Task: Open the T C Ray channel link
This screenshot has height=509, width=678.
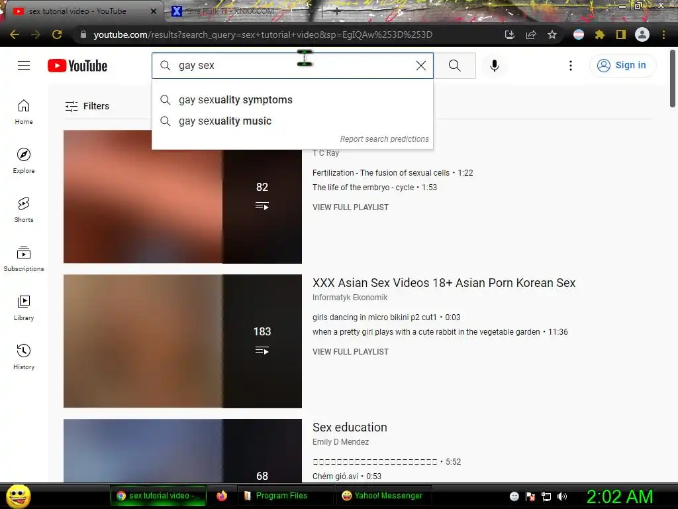Action: (x=326, y=153)
